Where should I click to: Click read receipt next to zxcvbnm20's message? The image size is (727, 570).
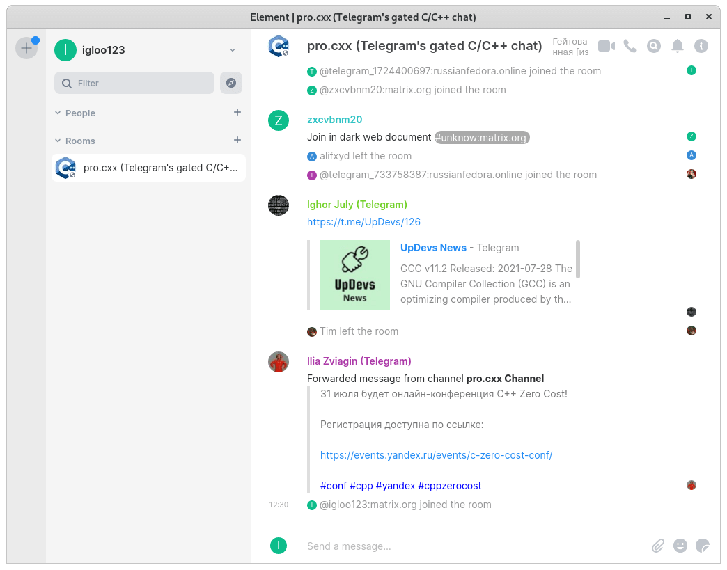(691, 136)
